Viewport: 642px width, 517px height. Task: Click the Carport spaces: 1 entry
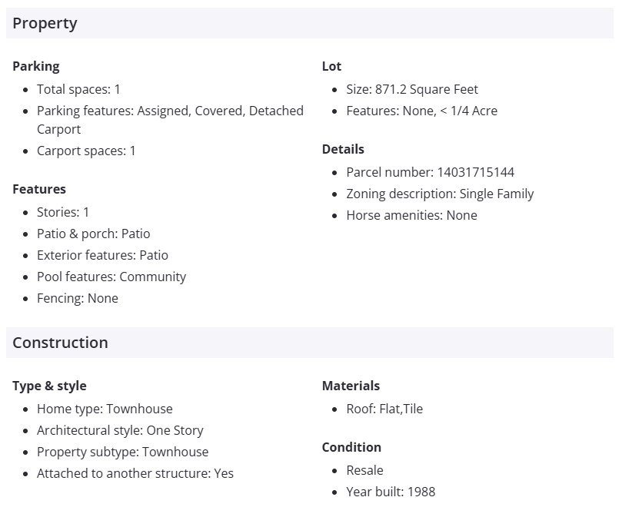coord(86,151)
